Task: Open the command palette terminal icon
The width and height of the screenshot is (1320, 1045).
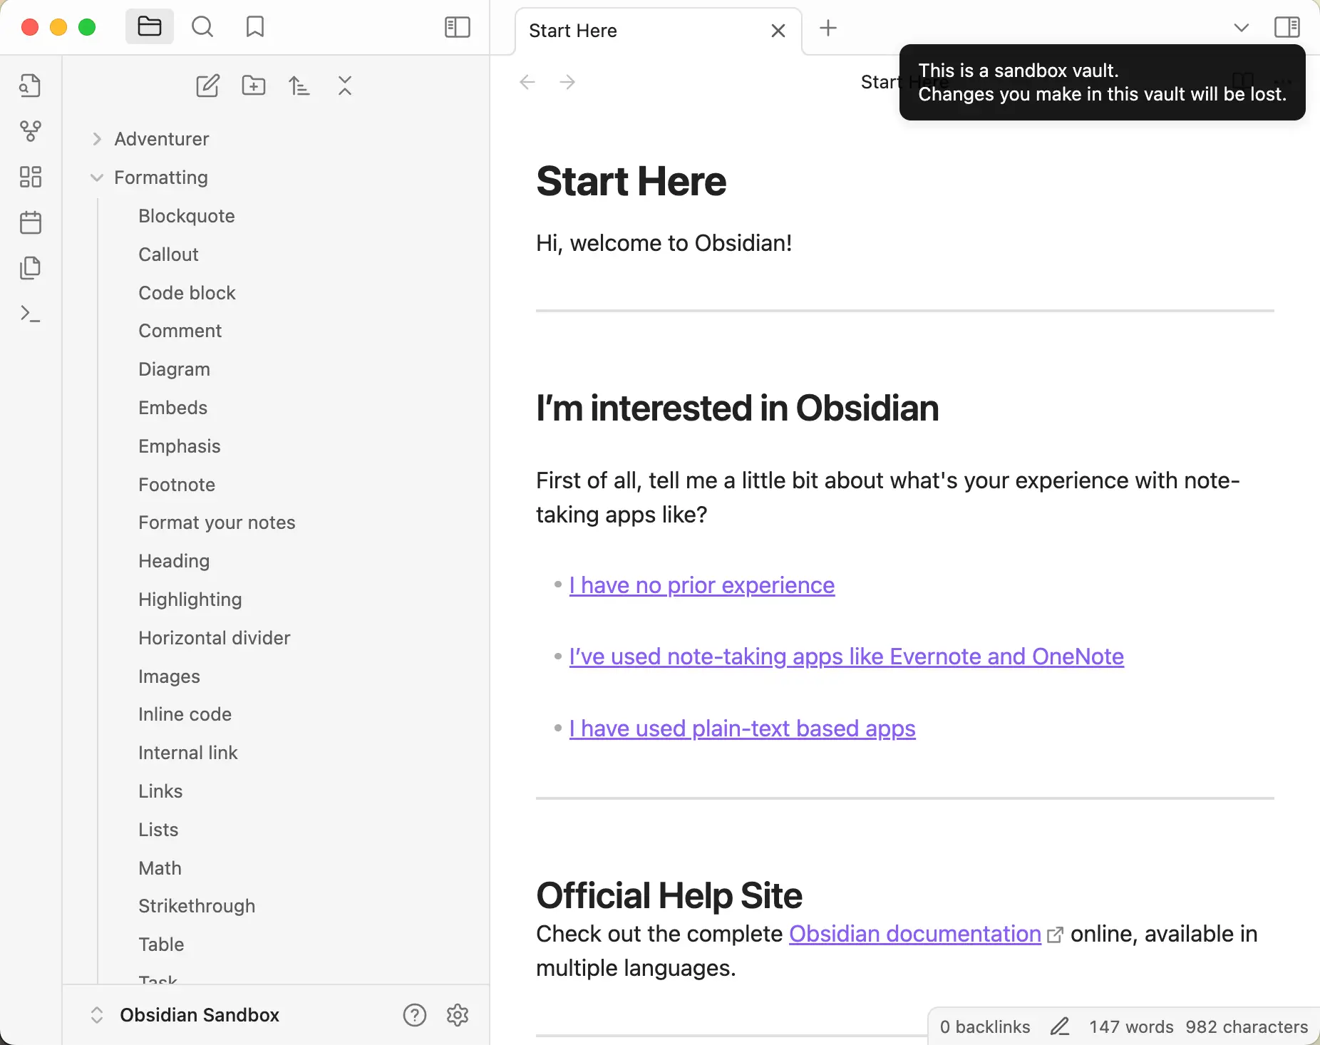Action: click(x=30, y=314)
